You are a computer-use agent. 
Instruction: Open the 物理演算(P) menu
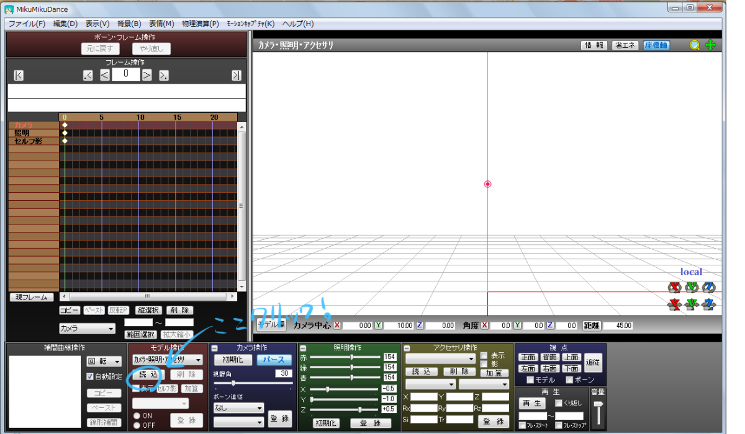coord(201,24)
